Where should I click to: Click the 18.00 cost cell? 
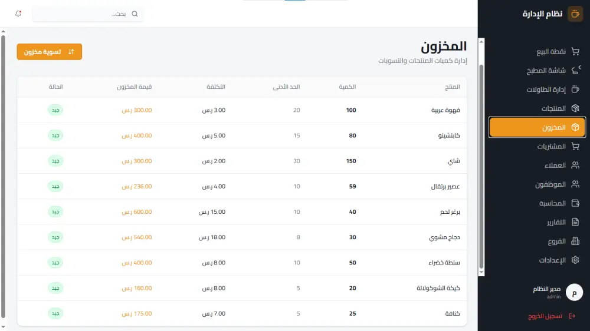click(x=212, y=237)
